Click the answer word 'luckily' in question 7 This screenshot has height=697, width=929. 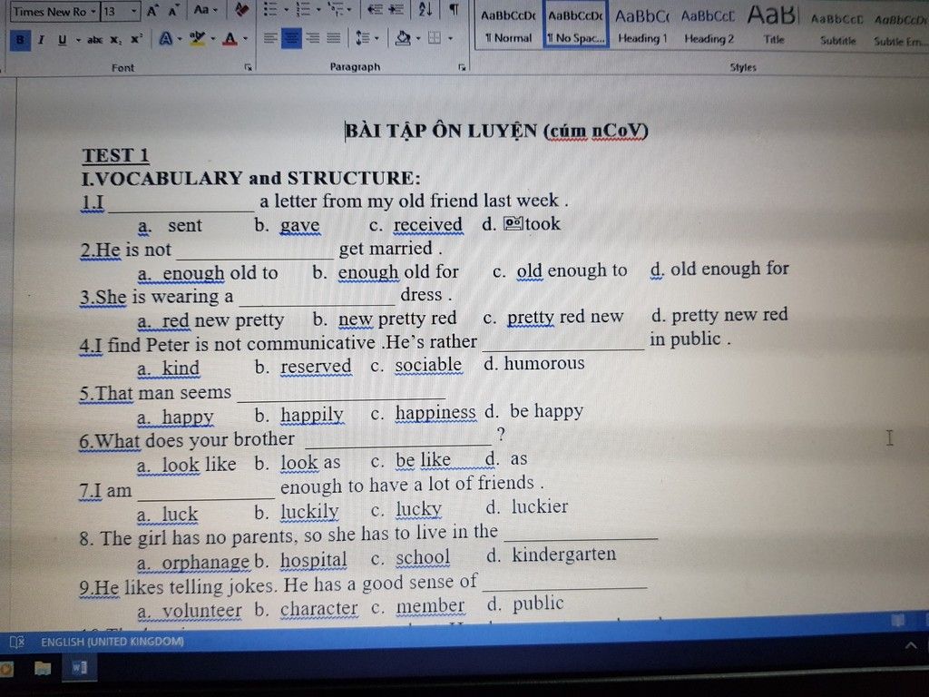[x=309, y=512]
